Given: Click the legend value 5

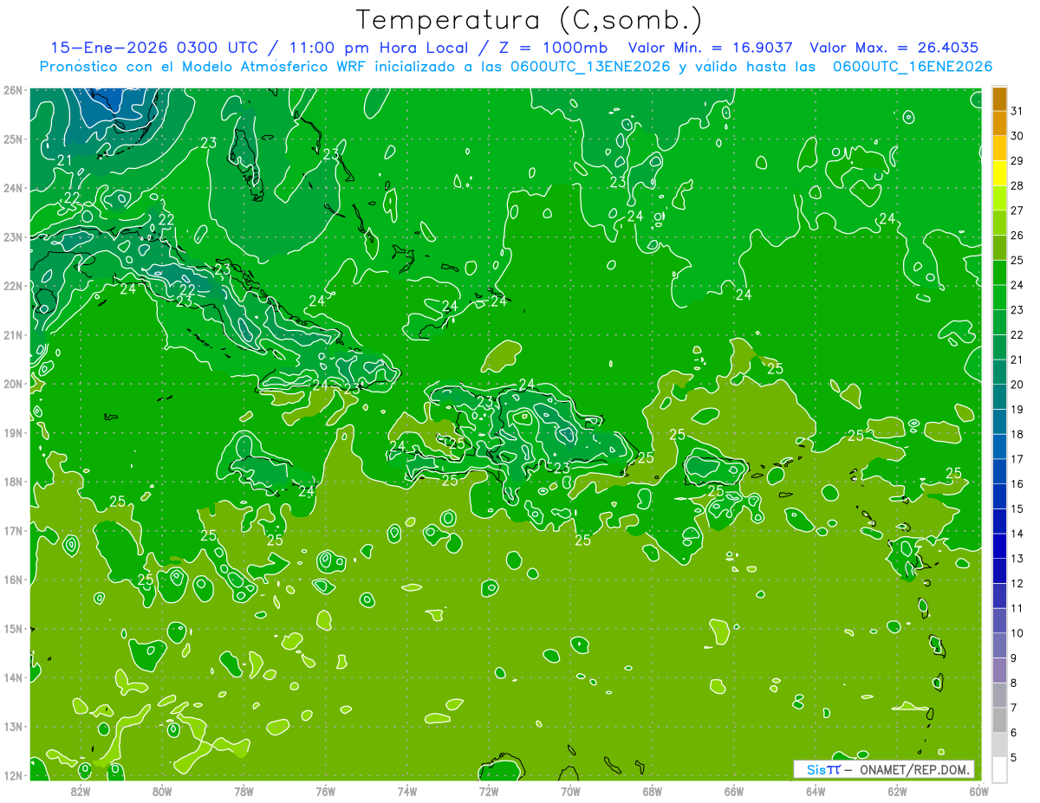Looking at the screenshot, I should (x=1014, y=757).
